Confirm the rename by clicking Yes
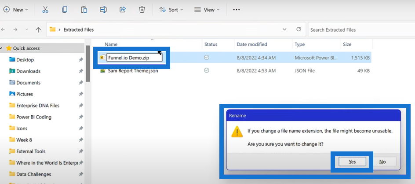Screen dimensions: 415x184 pos(352,162)
